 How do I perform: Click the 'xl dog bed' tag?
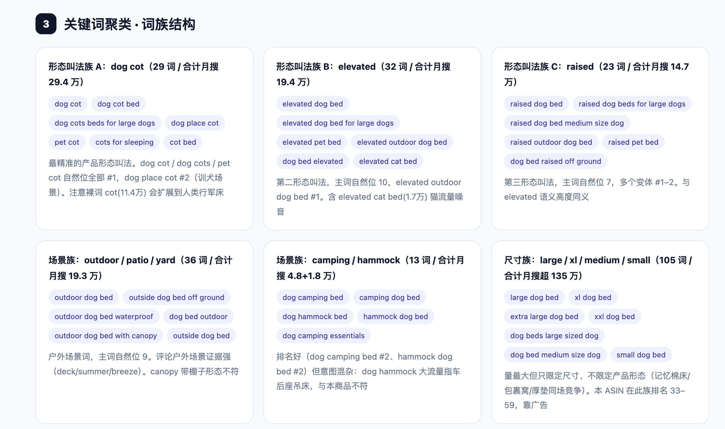[593, 298]
